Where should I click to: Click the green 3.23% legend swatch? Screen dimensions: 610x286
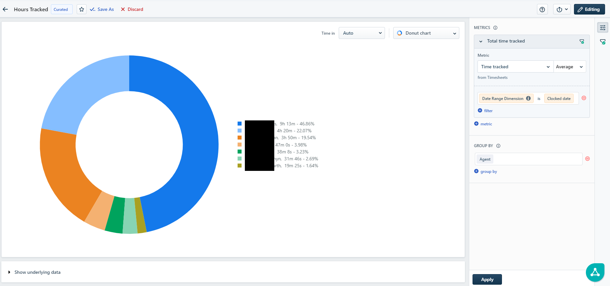pos(240,152)
